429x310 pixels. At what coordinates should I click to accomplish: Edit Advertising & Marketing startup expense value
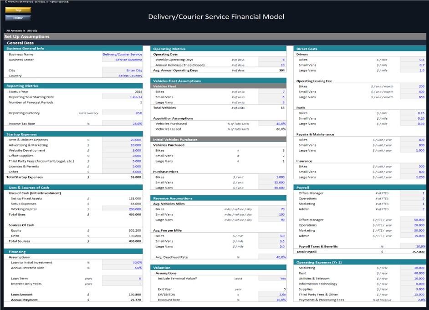(x=123, y=145)
